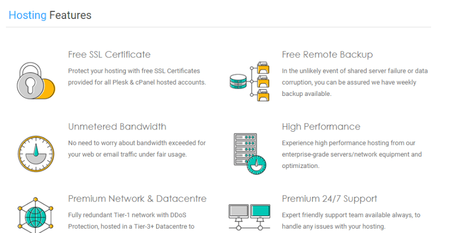Screen dimensions: 450x233
Task: Click the dual monitors support icon
Action: 249,218
